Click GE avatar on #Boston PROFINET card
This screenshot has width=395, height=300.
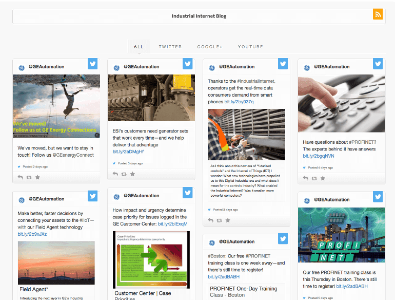(212, 242)
